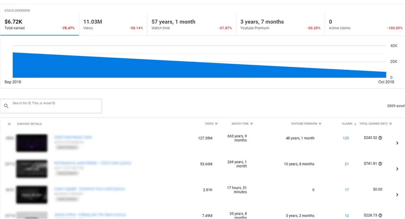Click the 17 hours, 51 minutes cell

tap(237, 190)
